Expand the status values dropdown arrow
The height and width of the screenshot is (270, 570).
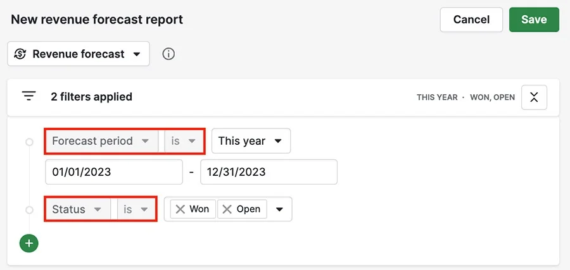[x=279, y=209]
